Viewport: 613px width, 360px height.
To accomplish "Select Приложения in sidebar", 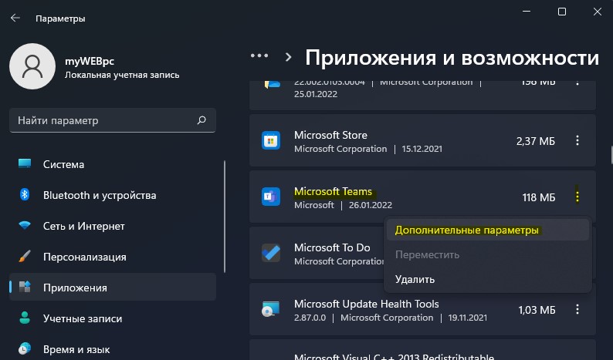I will click(x=113, y=288).
